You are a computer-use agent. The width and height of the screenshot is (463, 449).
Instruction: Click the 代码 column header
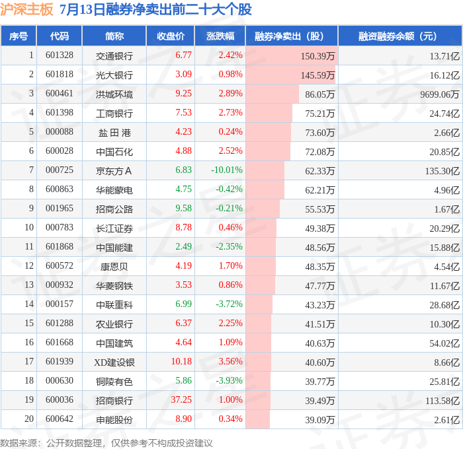[x=59, y=36]
